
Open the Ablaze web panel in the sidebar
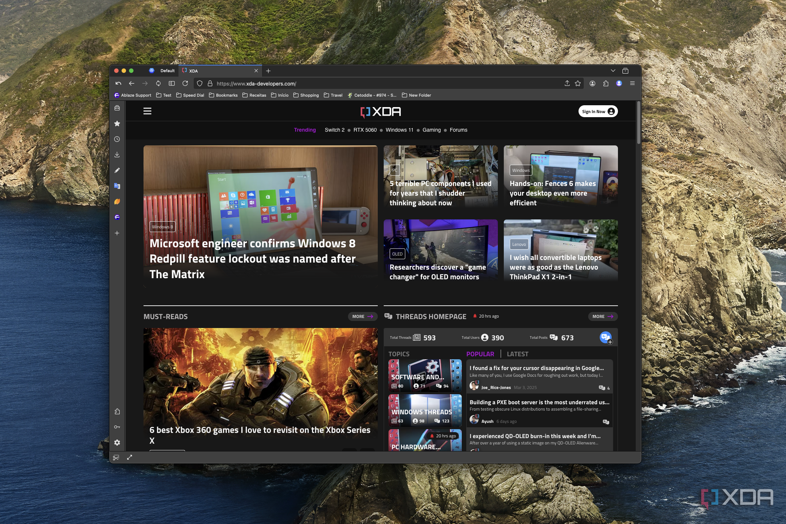(117, 217)
